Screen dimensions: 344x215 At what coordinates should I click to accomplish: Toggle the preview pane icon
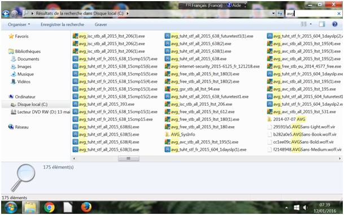tap(322, 24)
